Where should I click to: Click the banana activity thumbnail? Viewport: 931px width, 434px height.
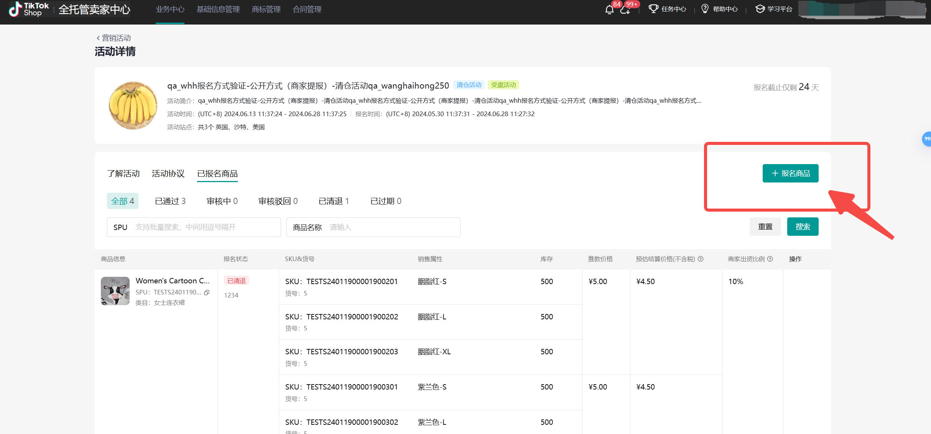point(133,105)
